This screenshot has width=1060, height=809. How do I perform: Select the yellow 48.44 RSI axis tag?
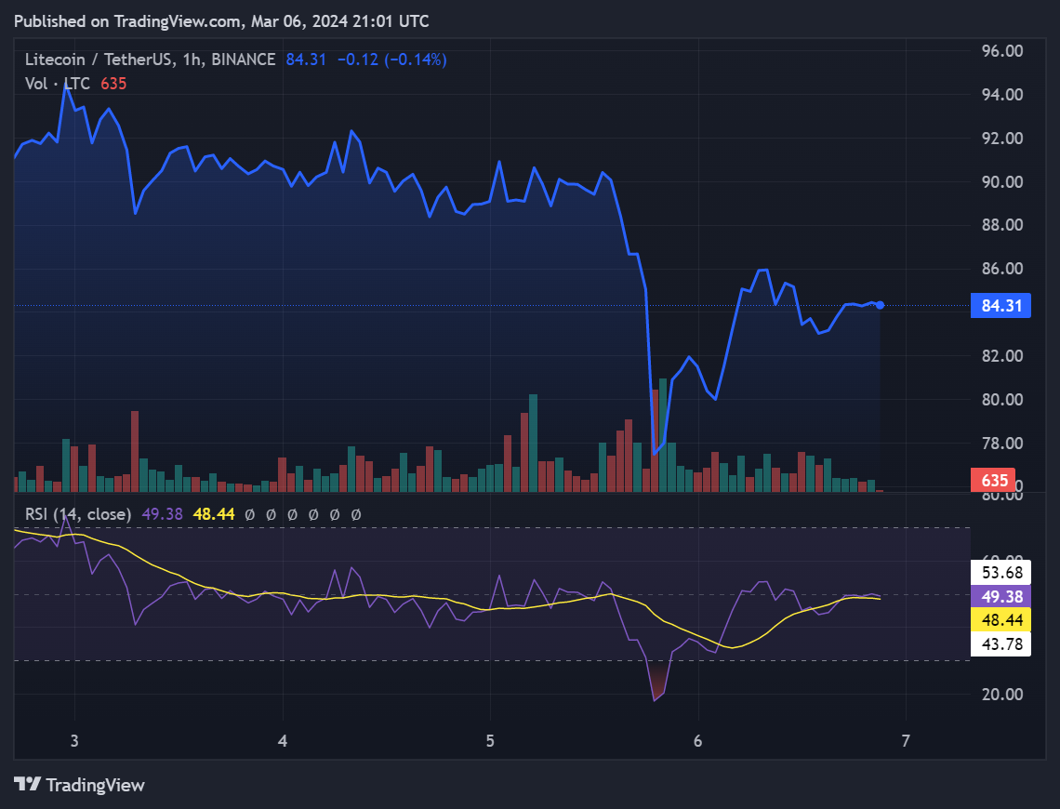click(1000, 619)
